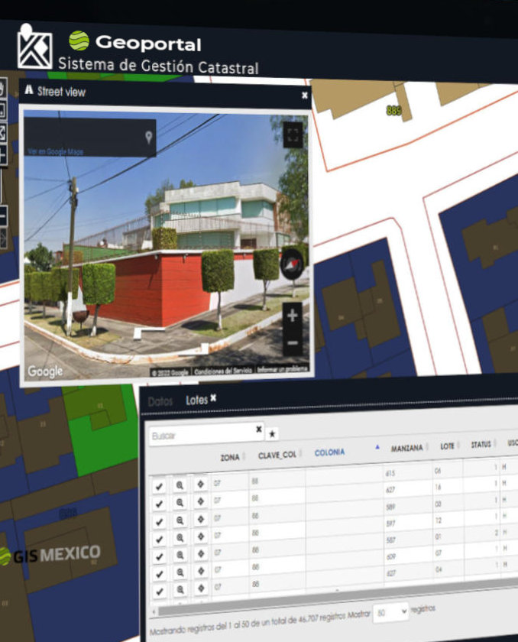The width and height of the screenshot is (518, 642).
Task: Click manzana cell 615
Action: click(390, 473)
